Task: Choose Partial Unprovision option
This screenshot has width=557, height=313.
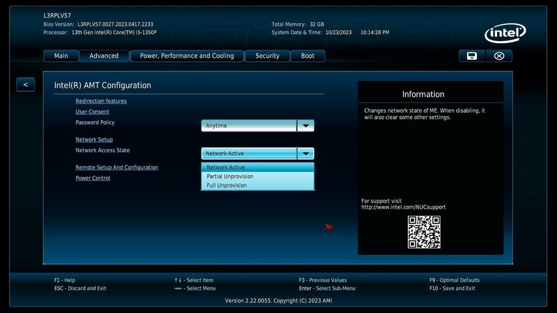Action: [258, 177]
